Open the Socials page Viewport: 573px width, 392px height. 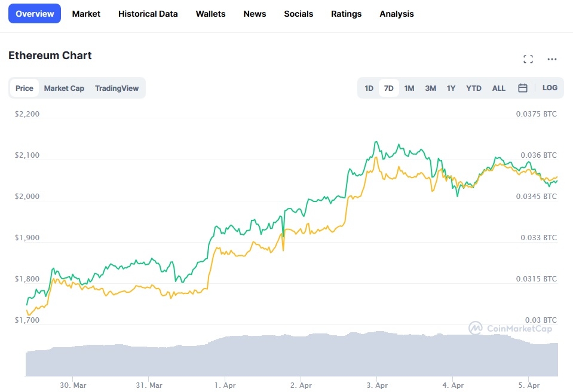pos(298,13)
